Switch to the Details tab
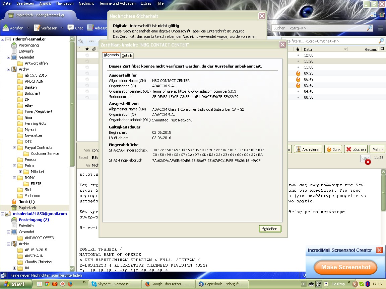386x289 pixels. 127,56
